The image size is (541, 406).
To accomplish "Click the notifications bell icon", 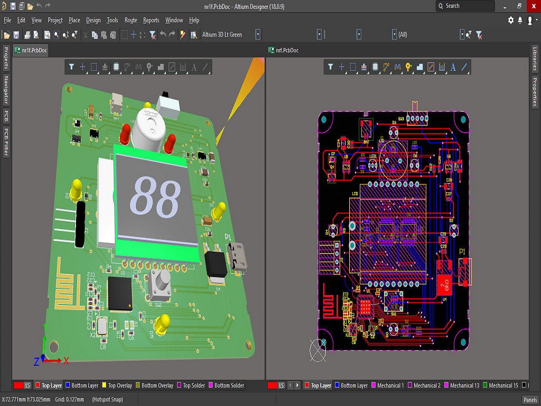I will tap(520, 20).
